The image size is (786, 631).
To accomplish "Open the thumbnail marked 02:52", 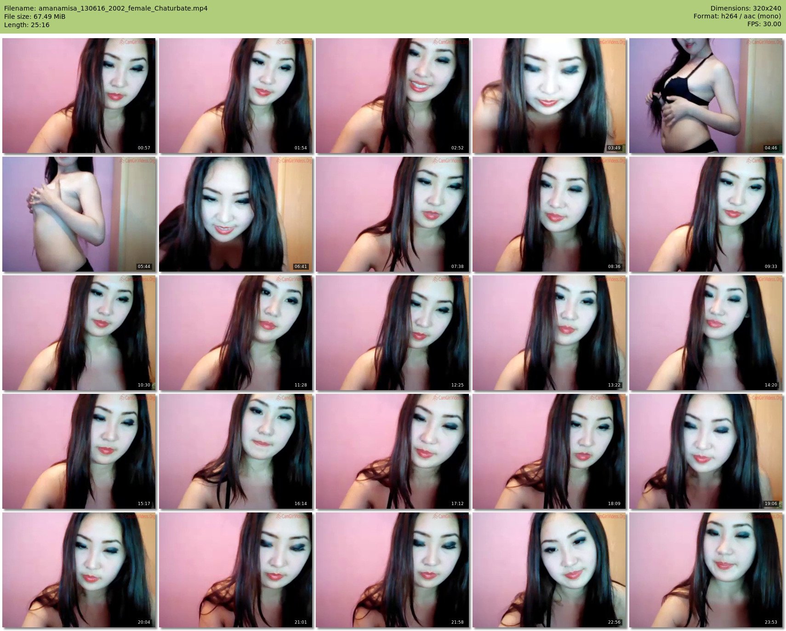I will 392,95.
